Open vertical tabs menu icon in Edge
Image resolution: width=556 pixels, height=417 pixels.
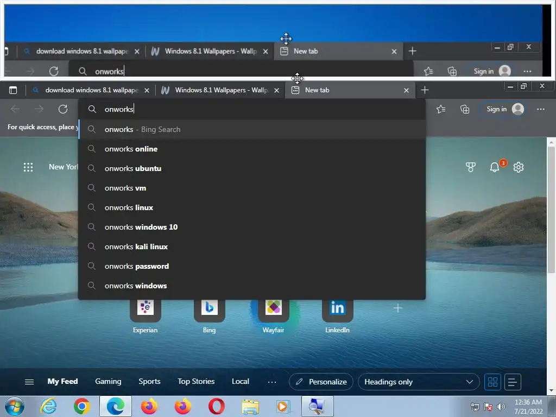coord(13,91)
